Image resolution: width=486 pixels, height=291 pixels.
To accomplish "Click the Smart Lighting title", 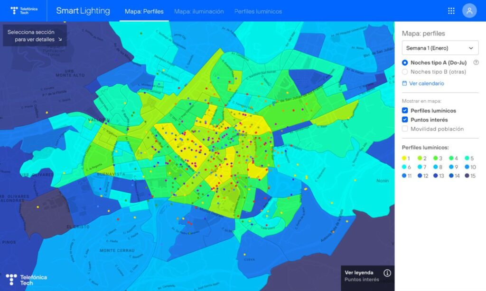I will click(x=83, y=11).
